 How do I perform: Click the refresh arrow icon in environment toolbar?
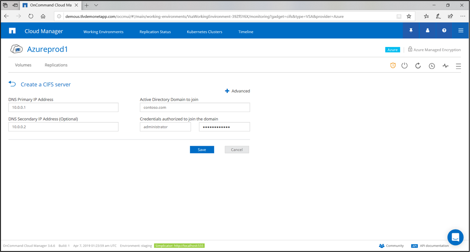coord(418,66)
